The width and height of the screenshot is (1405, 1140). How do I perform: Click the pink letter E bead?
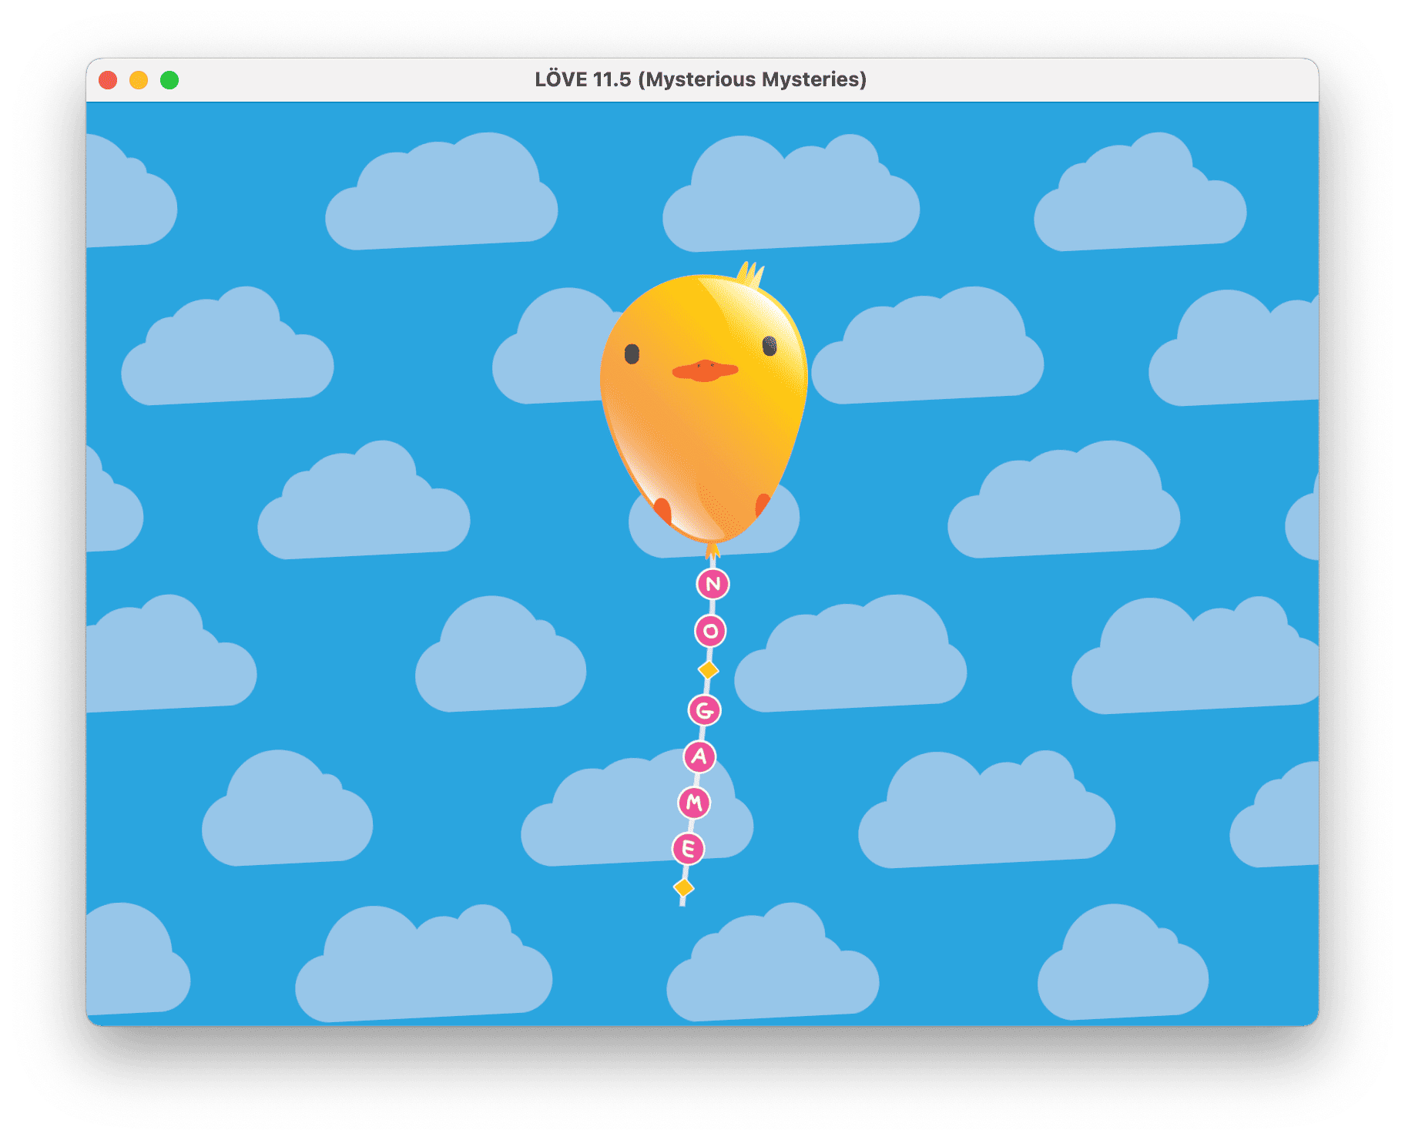click(689, 849)
